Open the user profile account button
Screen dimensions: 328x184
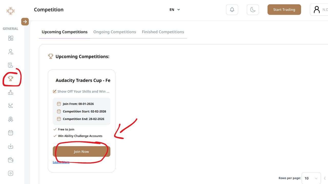click(319, 10)
